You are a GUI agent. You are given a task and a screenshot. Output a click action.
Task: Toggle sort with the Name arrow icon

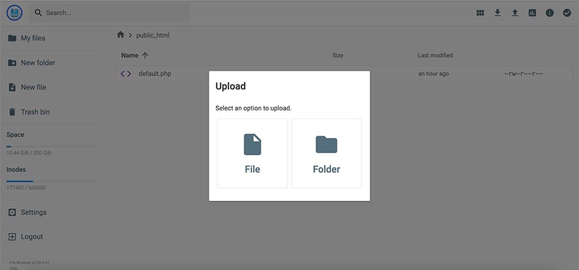145,55
